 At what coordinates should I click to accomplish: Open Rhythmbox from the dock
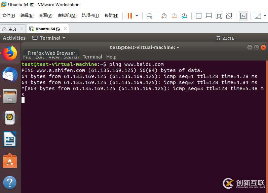[10, 118]
